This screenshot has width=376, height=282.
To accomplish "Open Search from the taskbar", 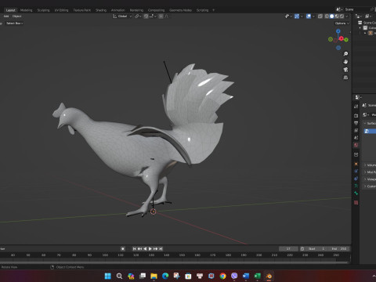I will 119,276.
